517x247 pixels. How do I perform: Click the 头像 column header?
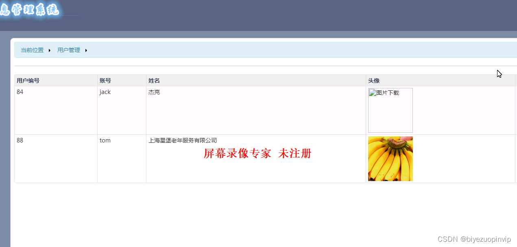click(373, 80)
